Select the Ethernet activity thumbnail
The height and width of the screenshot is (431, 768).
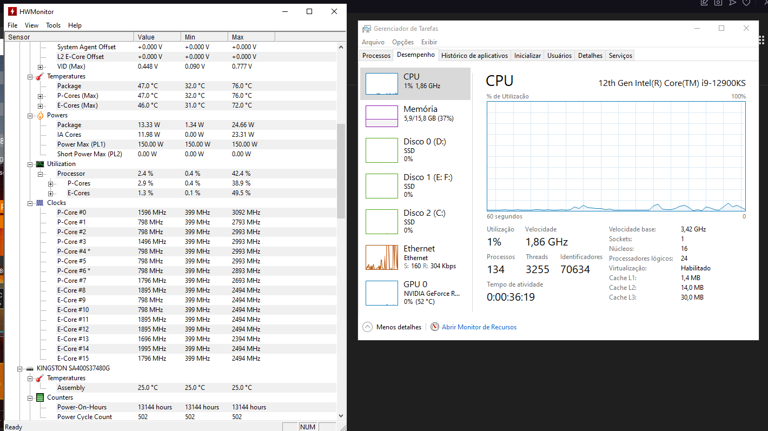(382, 257)
